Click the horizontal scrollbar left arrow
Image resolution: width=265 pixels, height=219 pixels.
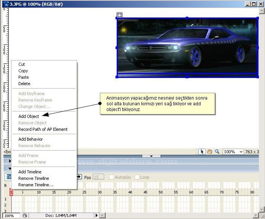pos(102,216)
